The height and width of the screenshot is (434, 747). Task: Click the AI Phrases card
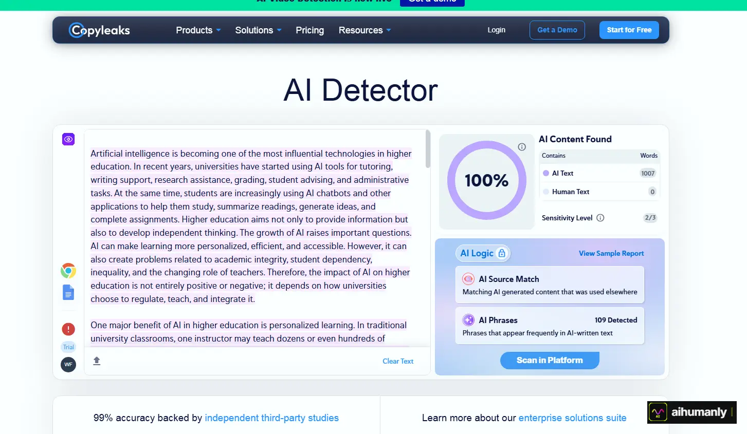point(550,326)
